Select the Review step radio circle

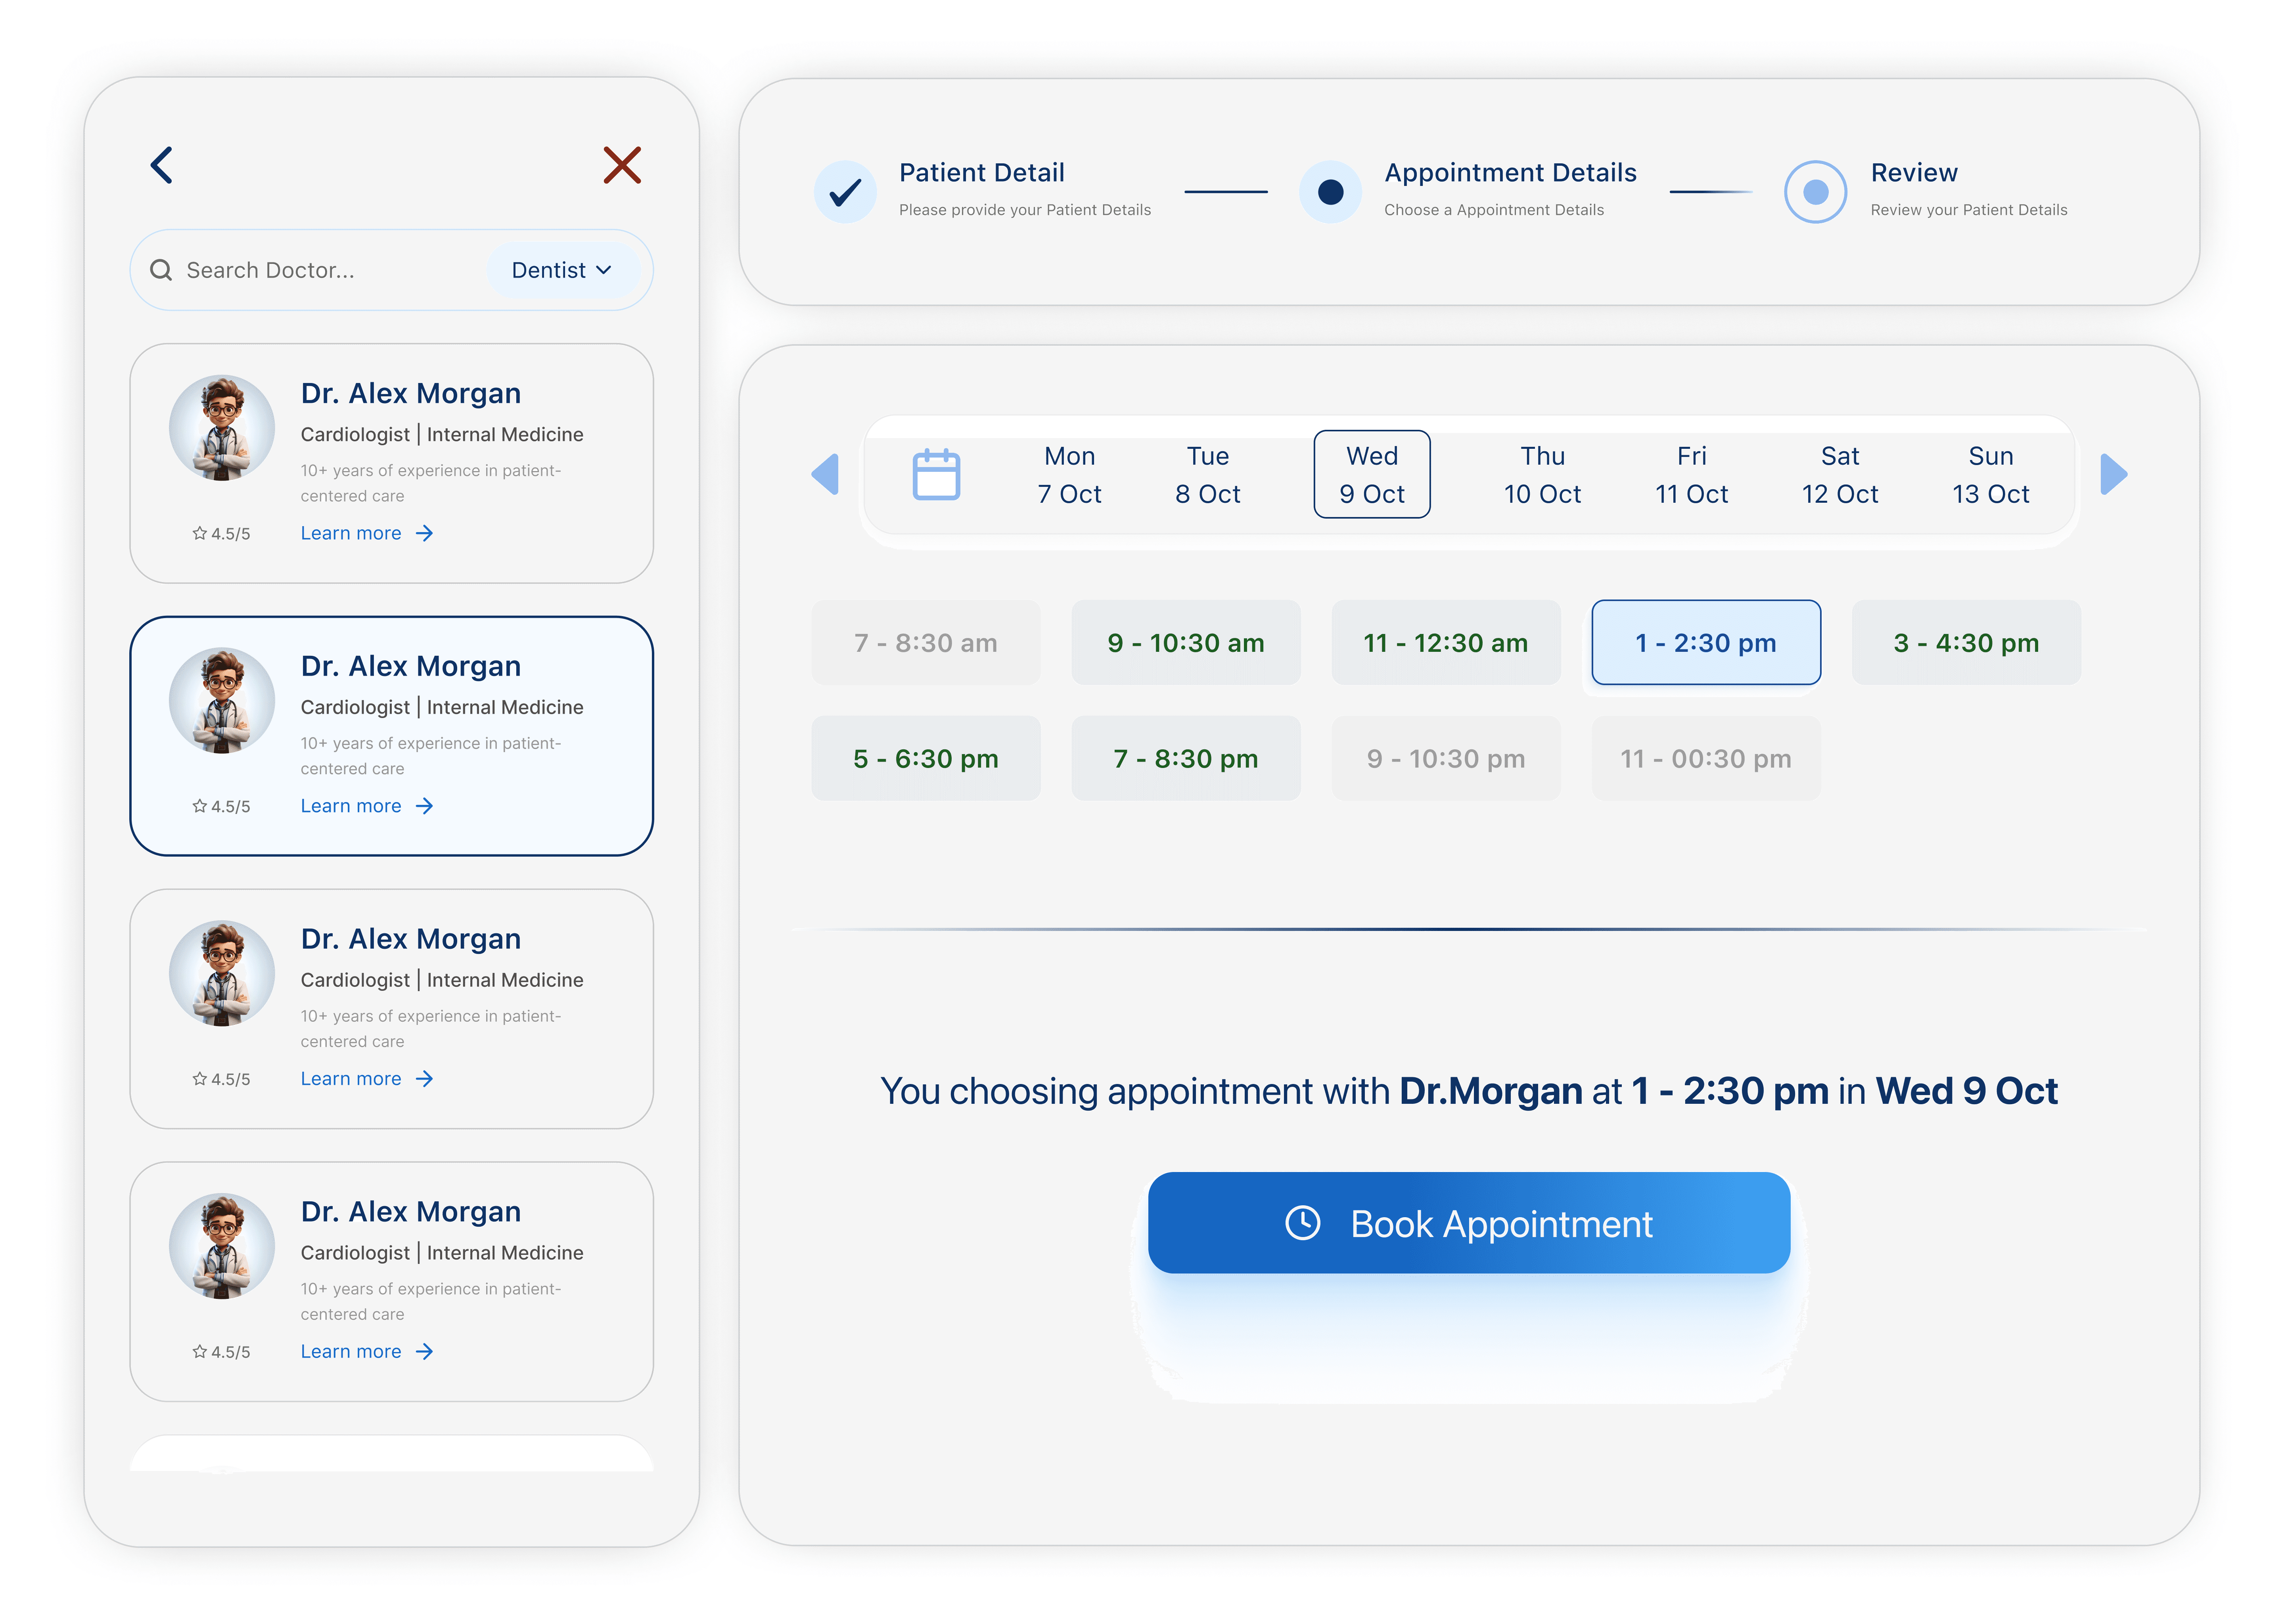(x=1815, y=191)
